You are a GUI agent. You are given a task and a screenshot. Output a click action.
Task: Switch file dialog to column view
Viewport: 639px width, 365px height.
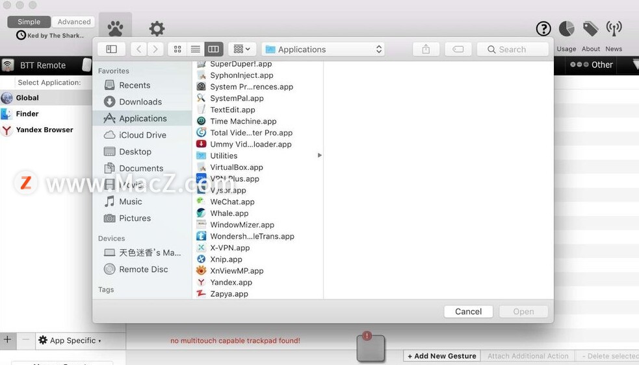(x=214, y=49)
